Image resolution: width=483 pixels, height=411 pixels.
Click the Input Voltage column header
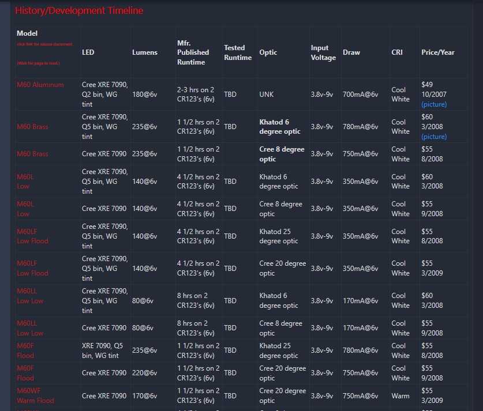point(323,52)
